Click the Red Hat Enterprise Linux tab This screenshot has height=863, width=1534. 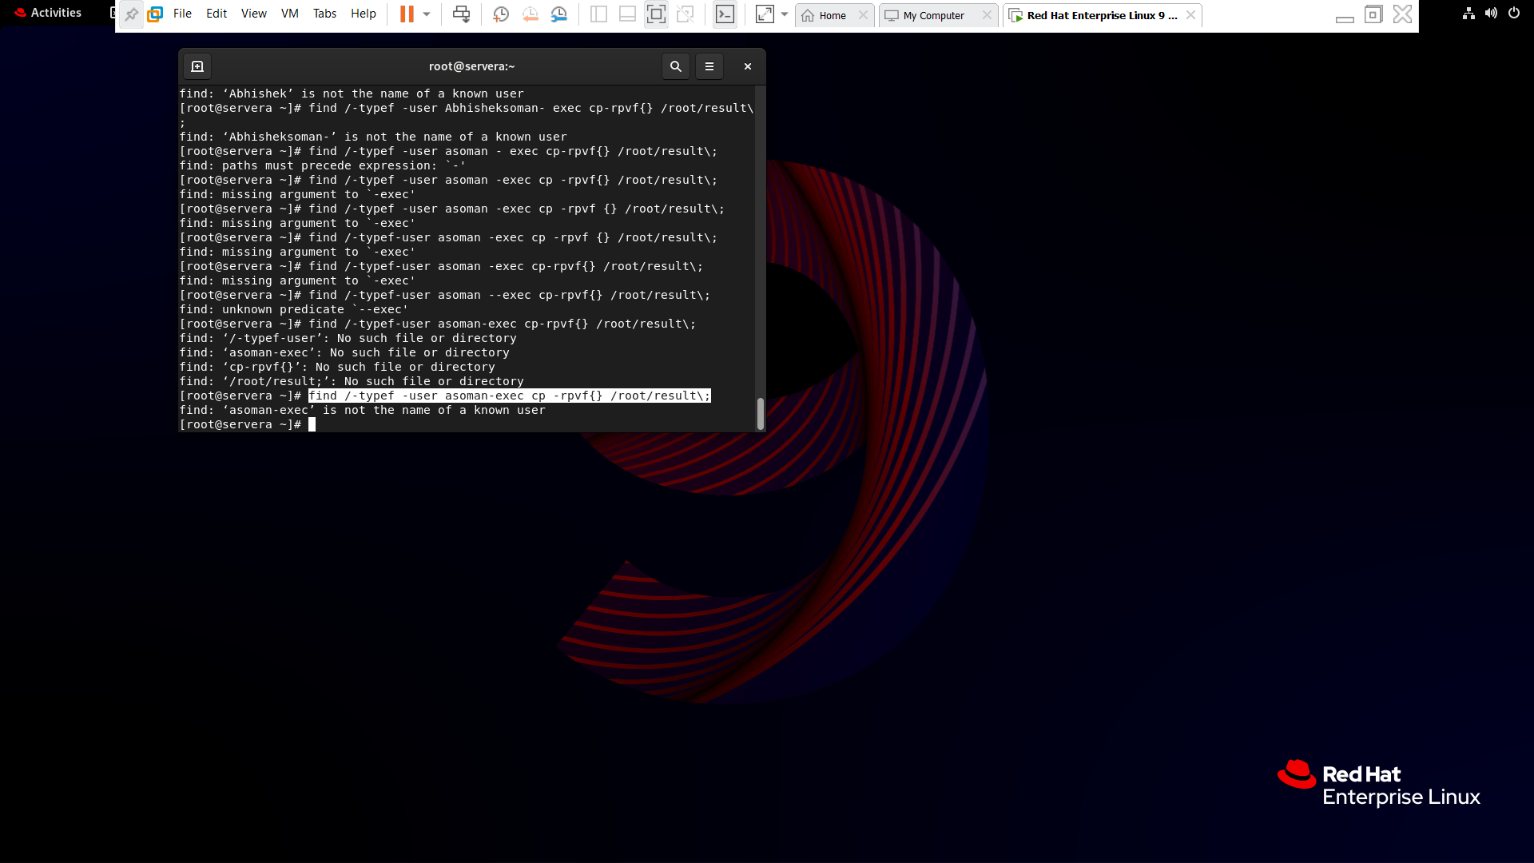point(1095,14)
